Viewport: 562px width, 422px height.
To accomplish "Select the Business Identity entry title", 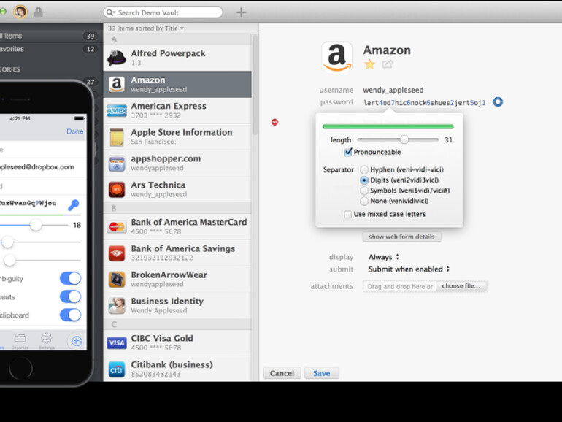I will point(167,302).
